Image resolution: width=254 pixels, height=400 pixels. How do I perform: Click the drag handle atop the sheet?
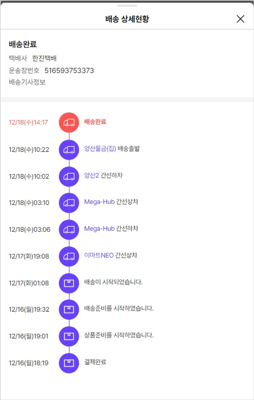(x=127, y=6)
